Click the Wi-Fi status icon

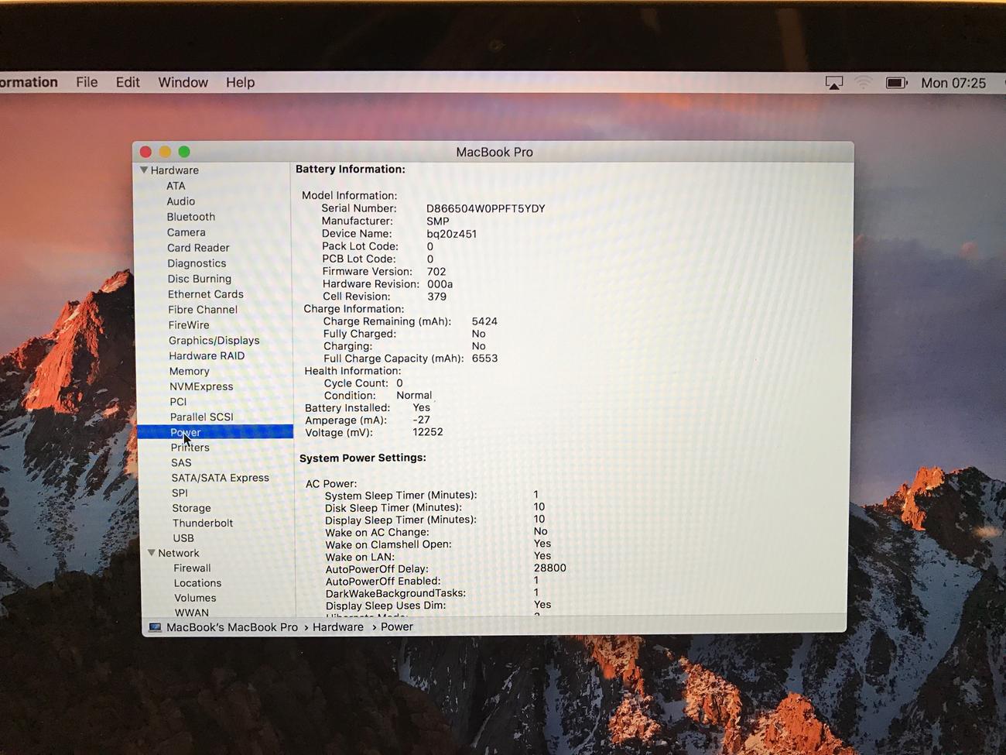[x=864, y=83]
